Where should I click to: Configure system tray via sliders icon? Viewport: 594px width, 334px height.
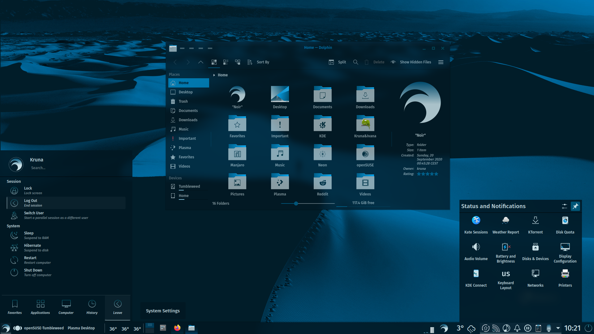pyautogui.click(x=564, y=206)
